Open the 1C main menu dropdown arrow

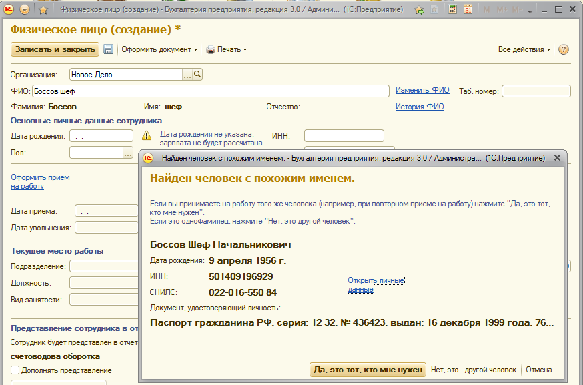25,10
